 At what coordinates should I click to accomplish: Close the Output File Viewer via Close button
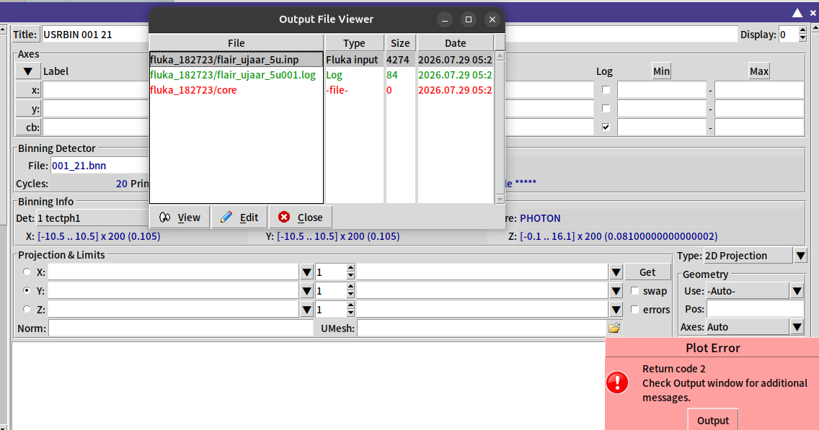(301, 217)
